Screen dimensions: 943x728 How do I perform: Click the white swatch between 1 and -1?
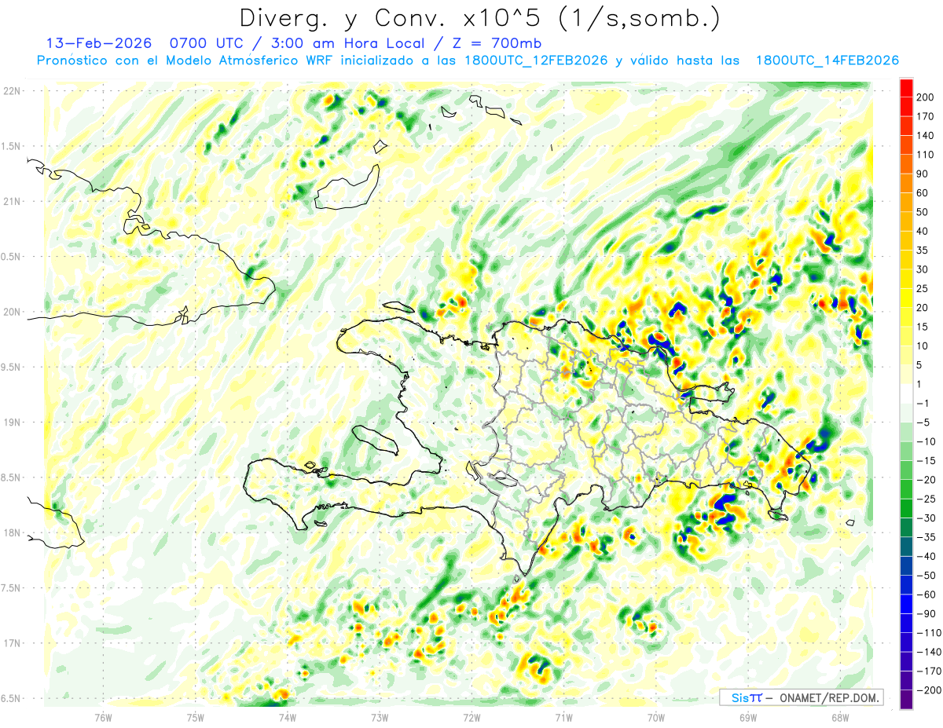click(x=906, y=394)
